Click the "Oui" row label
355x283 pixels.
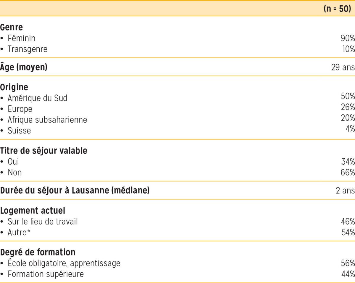(13, 162)
